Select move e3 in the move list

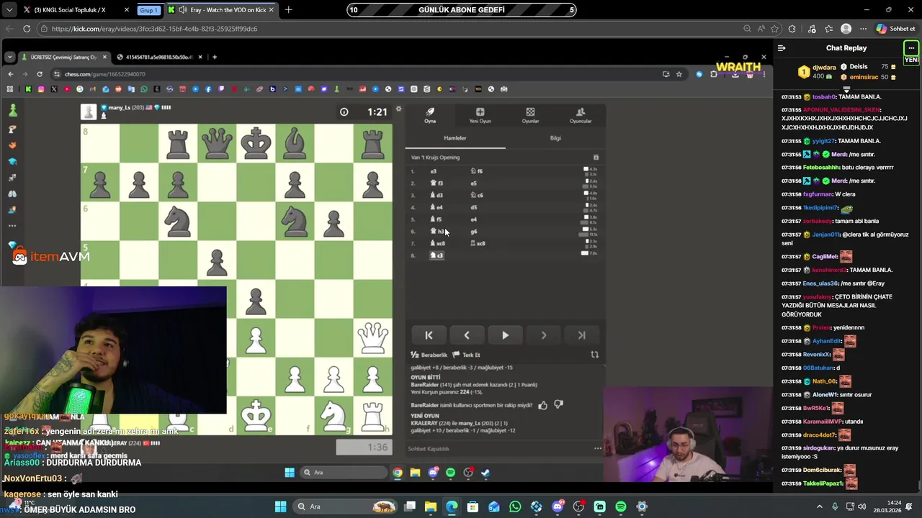click(434, 171)
